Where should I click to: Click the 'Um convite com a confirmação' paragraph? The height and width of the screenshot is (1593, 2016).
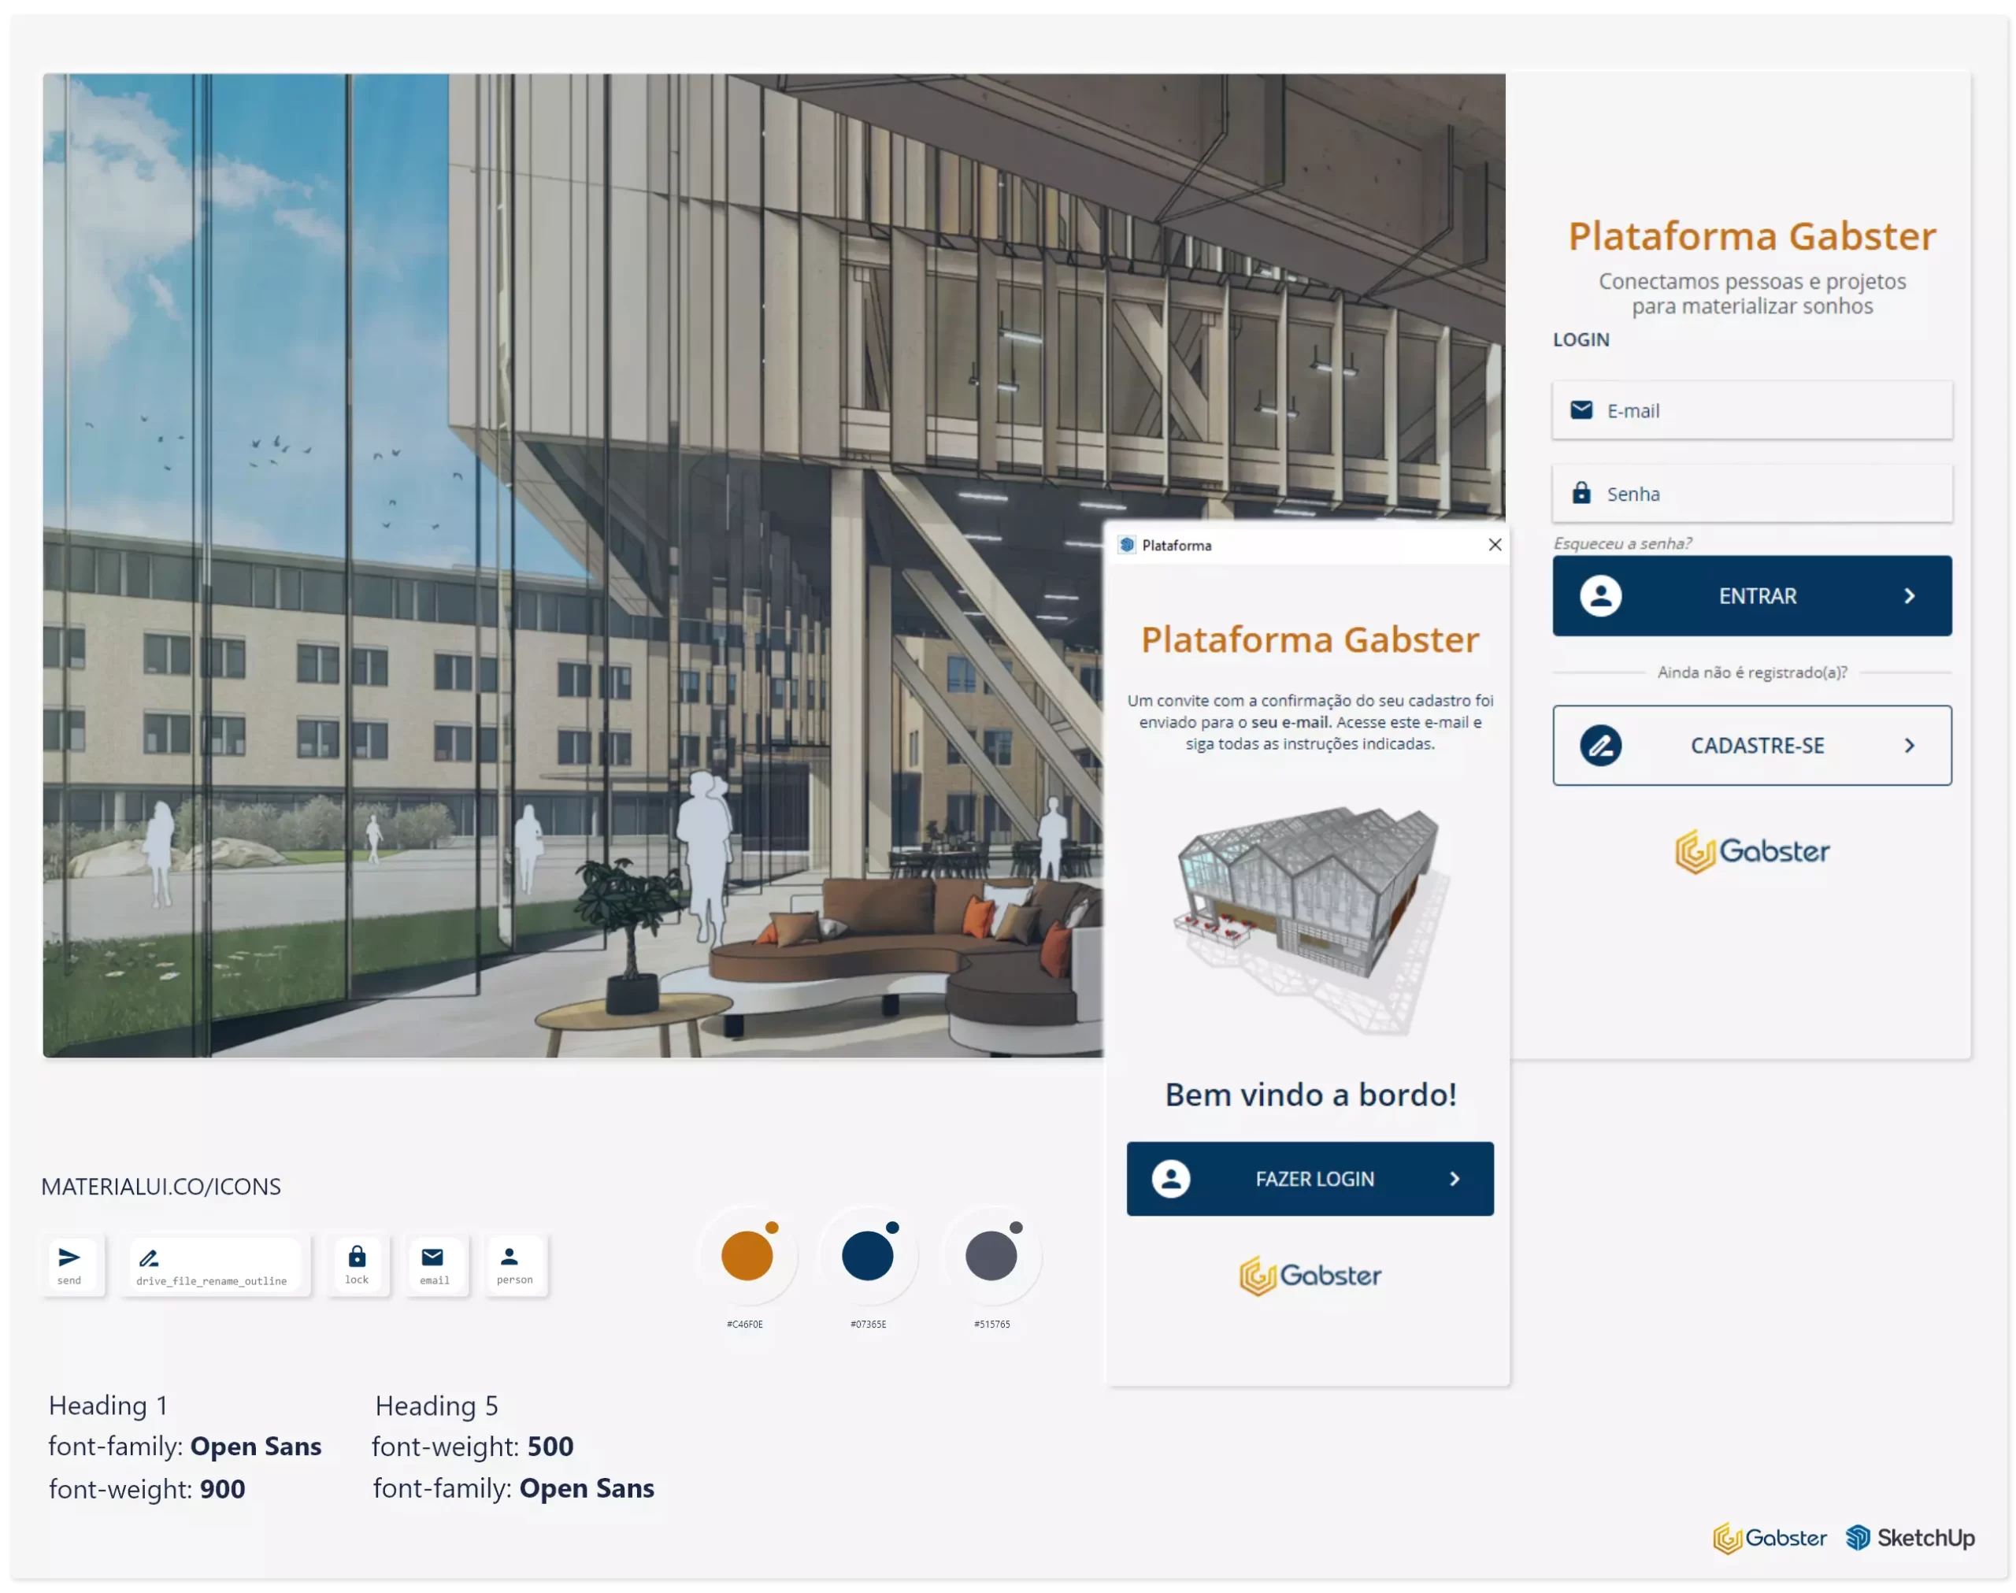pyautogui.click(x=1309, y=722)
